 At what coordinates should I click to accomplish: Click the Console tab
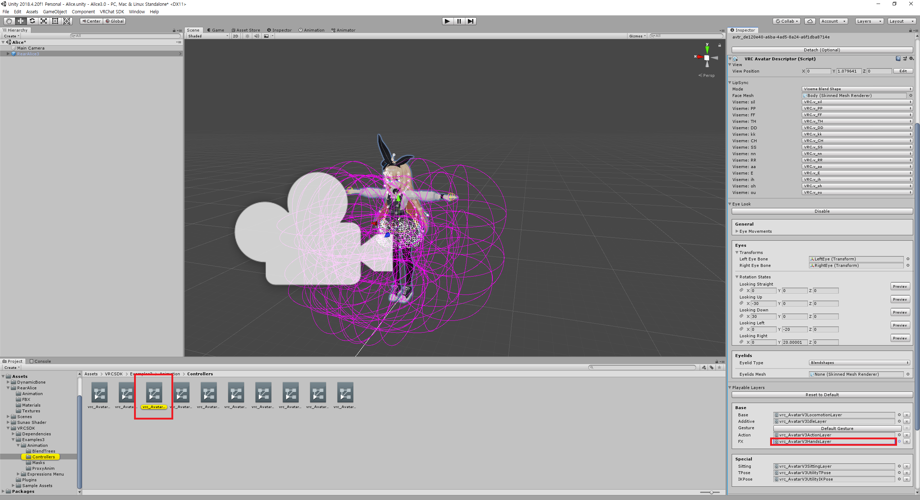tap(40, 361)
